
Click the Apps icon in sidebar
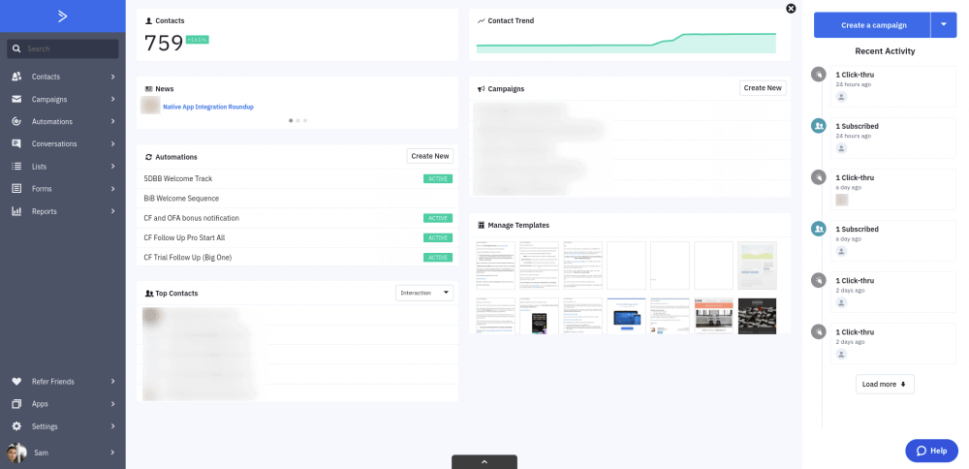coord(17,403)
